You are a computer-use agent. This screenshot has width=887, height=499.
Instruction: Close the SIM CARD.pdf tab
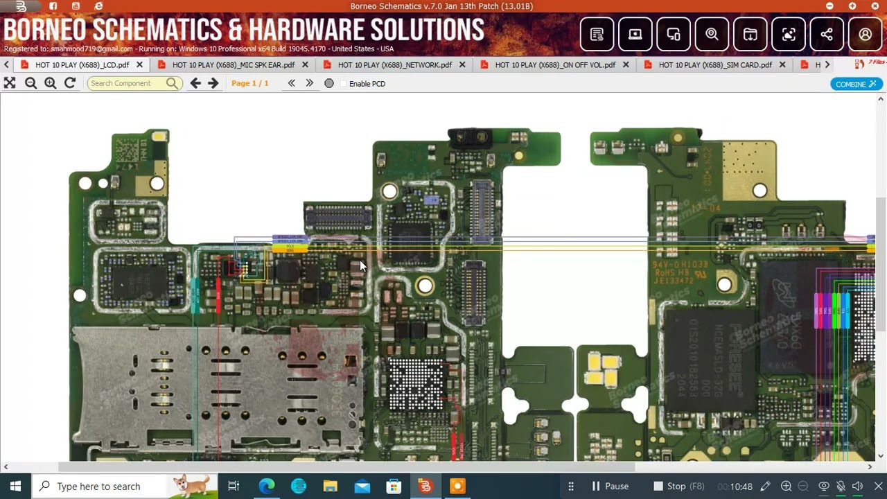coord(782,64)
